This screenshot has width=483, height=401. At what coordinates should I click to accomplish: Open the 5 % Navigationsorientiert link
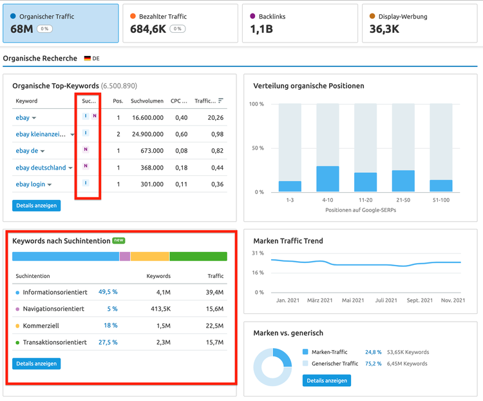point(112,308)
